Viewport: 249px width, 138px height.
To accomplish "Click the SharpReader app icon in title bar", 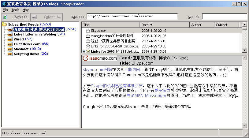I will click(4, 4).
